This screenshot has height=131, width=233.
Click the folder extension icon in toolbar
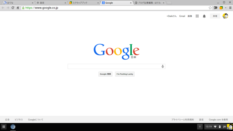216,8
